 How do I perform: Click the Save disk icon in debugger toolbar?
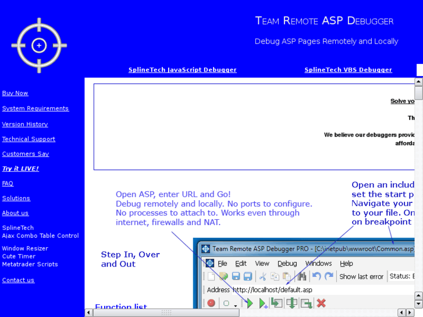236,276
